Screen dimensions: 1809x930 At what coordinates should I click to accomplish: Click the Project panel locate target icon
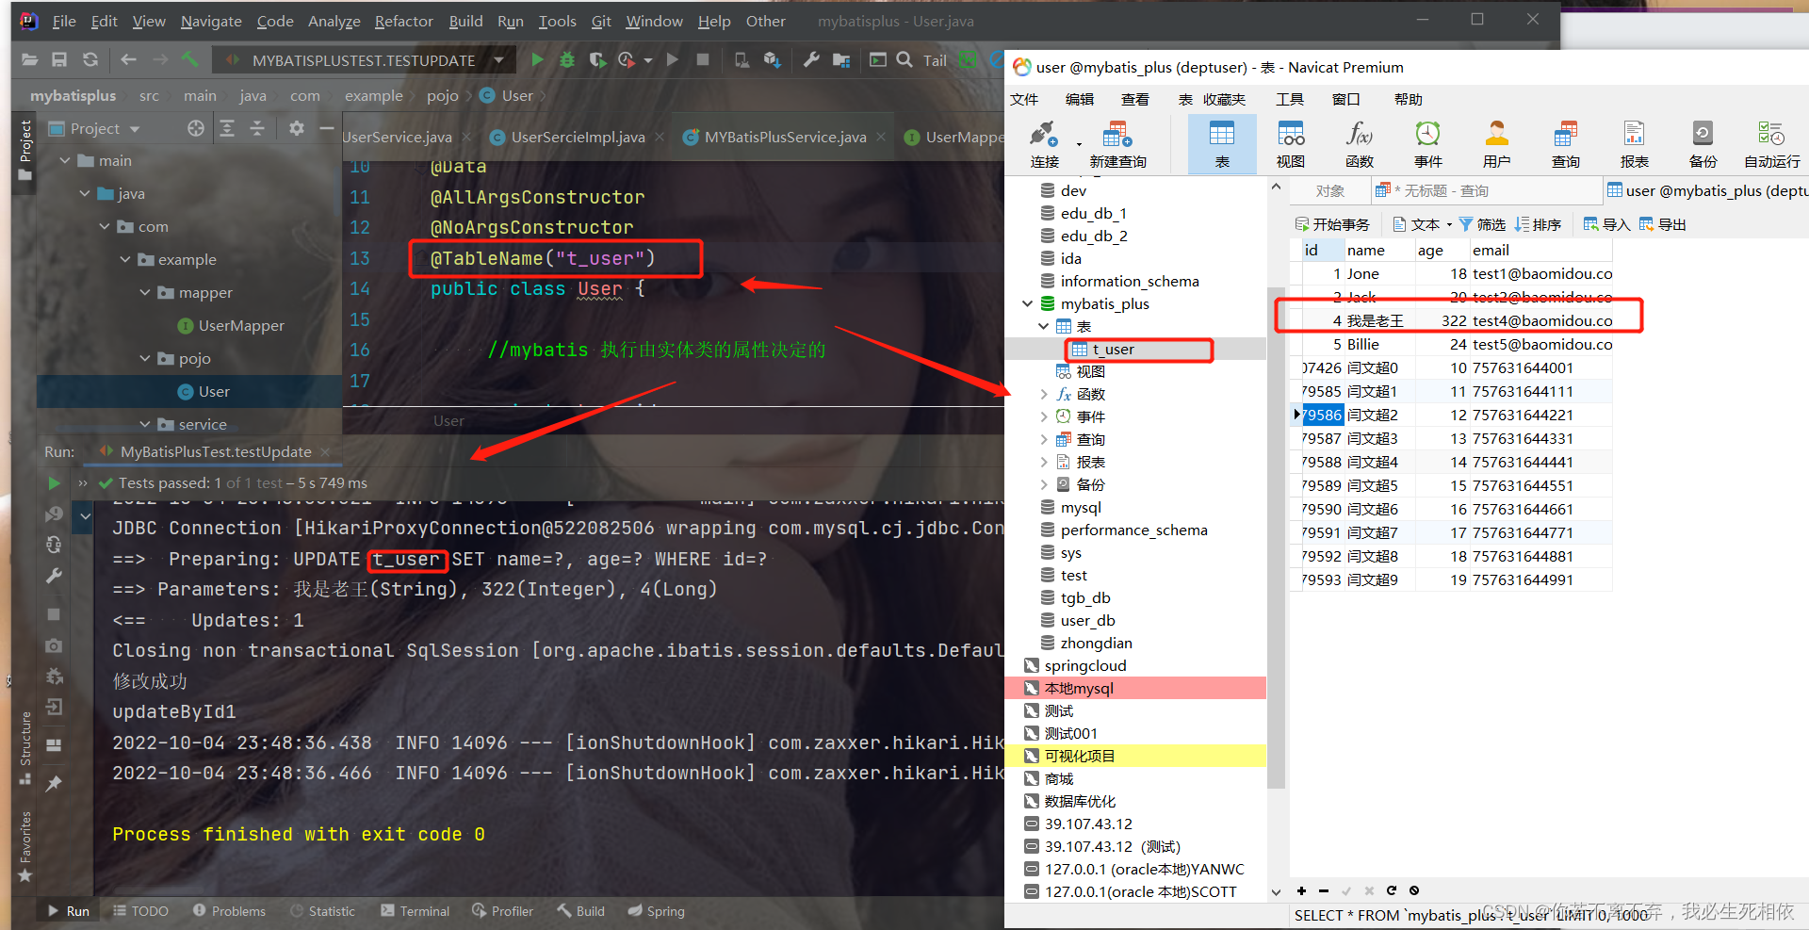pyautogui.click(x=196, y=128)
